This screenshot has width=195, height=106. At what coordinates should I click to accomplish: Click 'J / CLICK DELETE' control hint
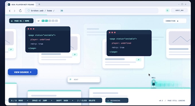pyautogui.click(x=86, y=101)
